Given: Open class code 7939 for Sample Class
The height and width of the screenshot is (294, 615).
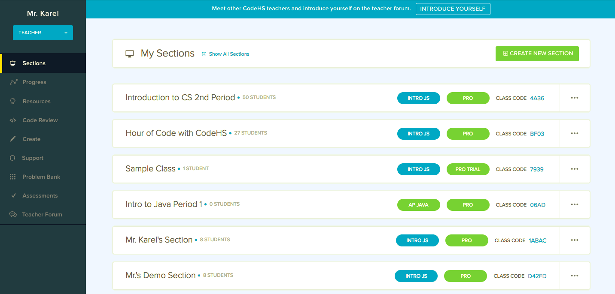Looking at the screenshot, I should pos(537,169).
